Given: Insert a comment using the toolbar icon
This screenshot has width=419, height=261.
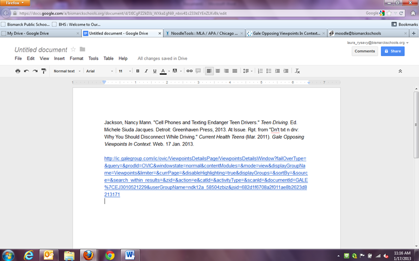Looking at the screenshot, I should coord(198,71).
